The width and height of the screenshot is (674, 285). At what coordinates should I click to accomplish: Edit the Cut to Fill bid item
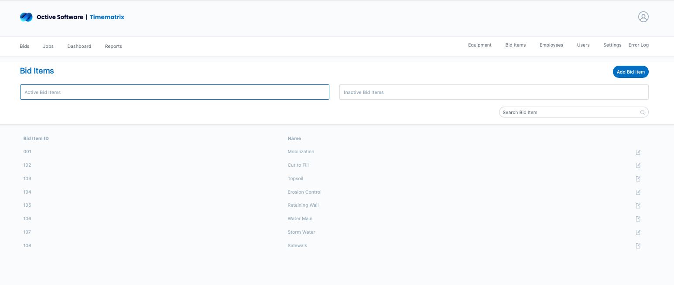click(638, 165)
